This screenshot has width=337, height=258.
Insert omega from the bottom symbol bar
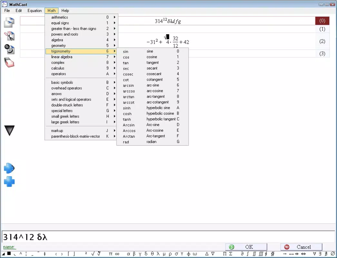click(195, 254)
